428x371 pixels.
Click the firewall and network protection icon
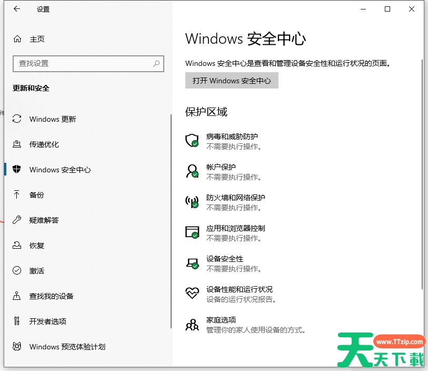(x=192, y=201)
